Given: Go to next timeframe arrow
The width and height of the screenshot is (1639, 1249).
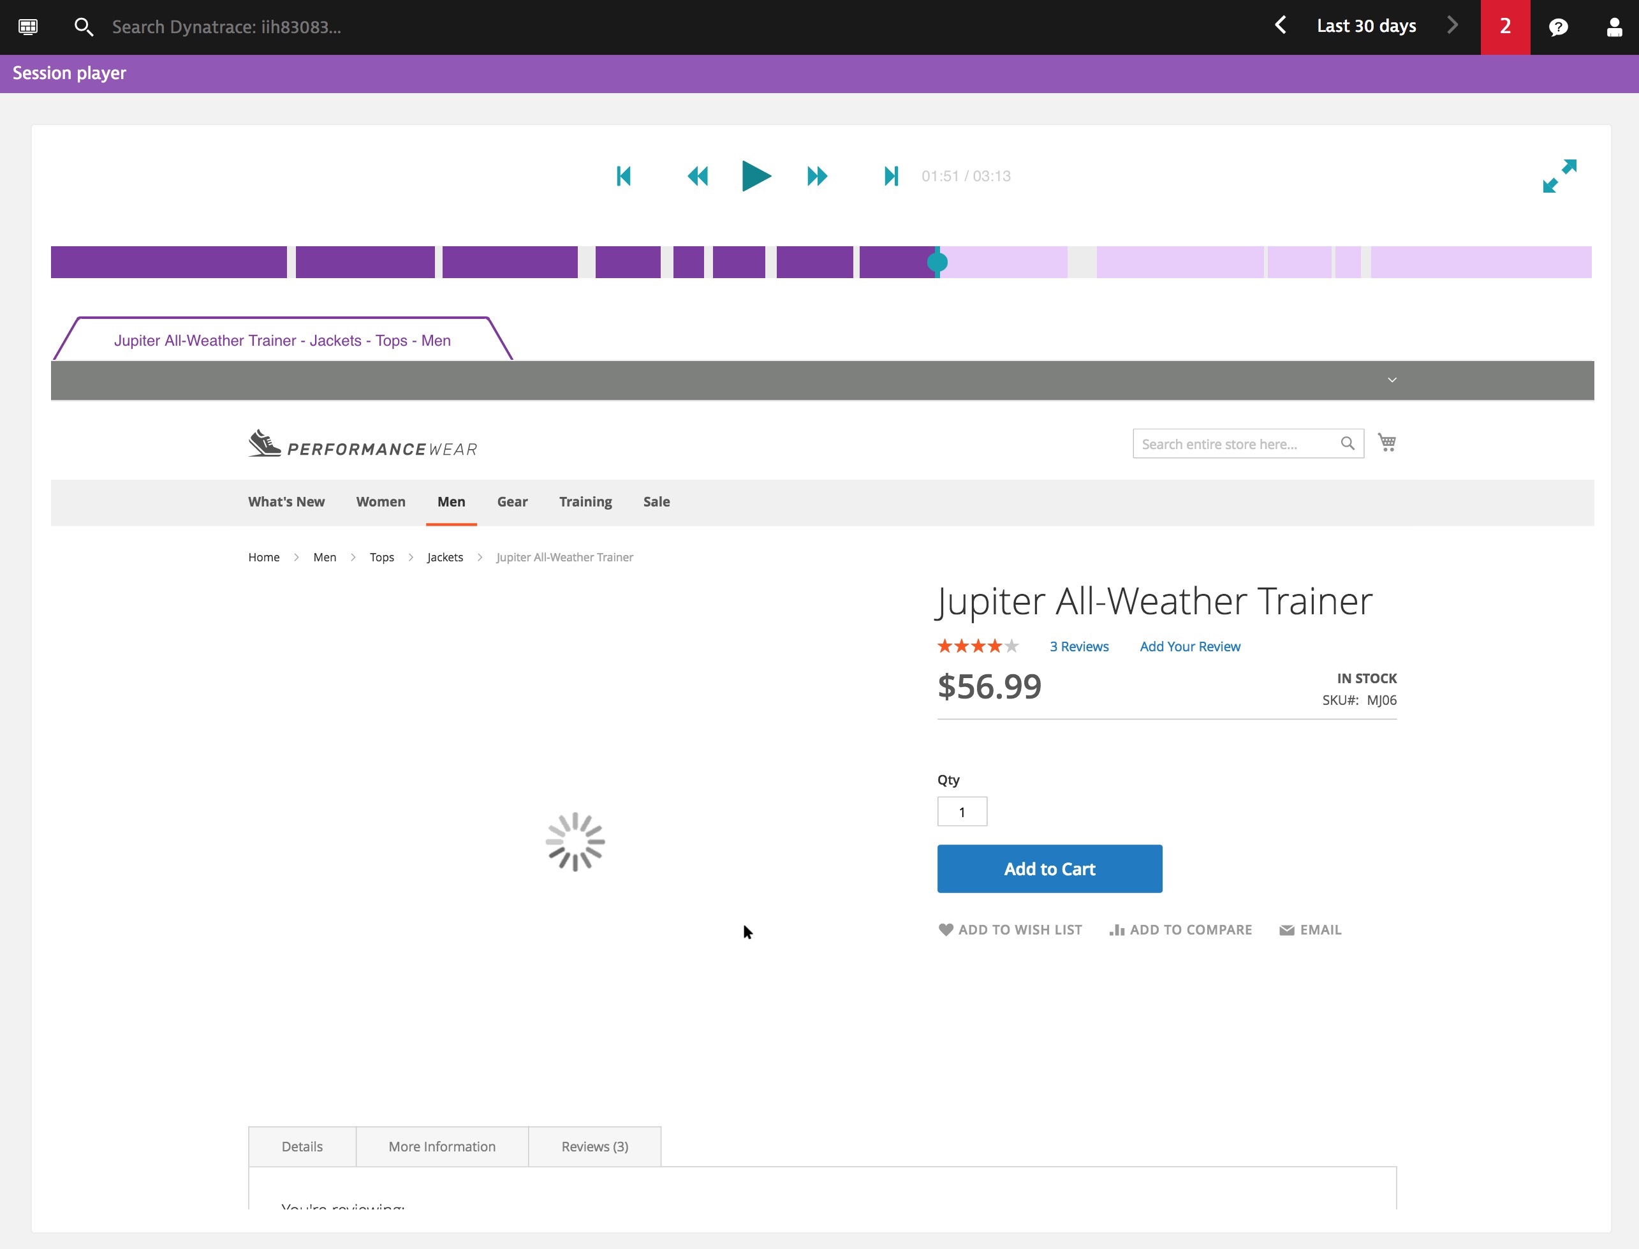Looking at the screenshot, I should click(1452, 26).
